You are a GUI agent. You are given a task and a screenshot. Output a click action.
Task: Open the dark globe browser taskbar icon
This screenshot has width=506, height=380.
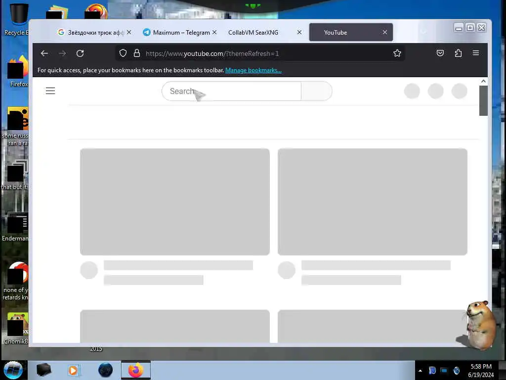(x=106, y=370)
